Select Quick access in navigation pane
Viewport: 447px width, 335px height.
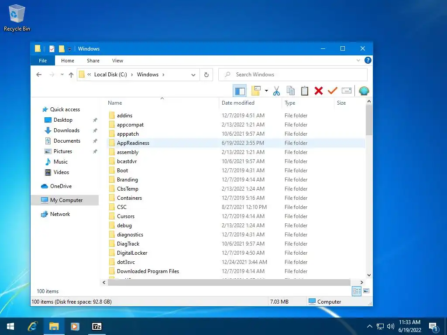pyautogui.click(x=65, y=109)
